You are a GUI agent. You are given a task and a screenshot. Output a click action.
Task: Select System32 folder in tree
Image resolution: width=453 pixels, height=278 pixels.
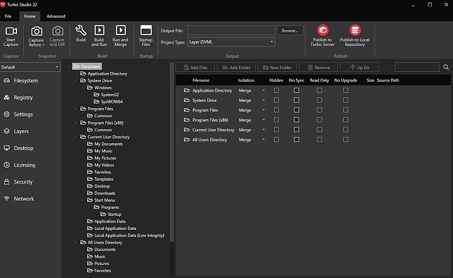(x=106, y=95)
